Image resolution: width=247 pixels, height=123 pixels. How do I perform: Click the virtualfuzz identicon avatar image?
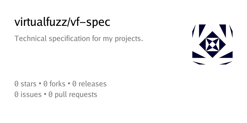[x=212, y=44]
